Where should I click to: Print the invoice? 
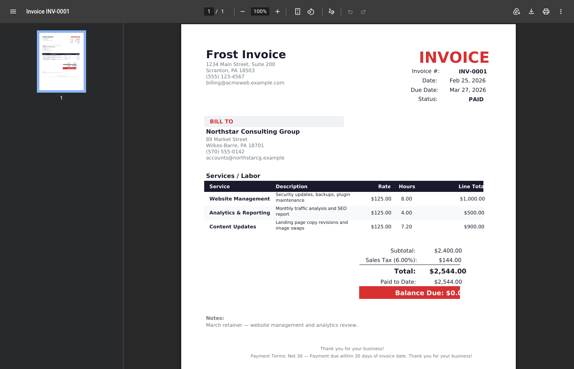tap(546, 11)
